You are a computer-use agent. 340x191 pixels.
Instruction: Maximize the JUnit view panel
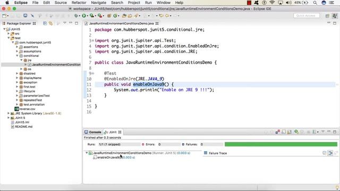point(335,132)
